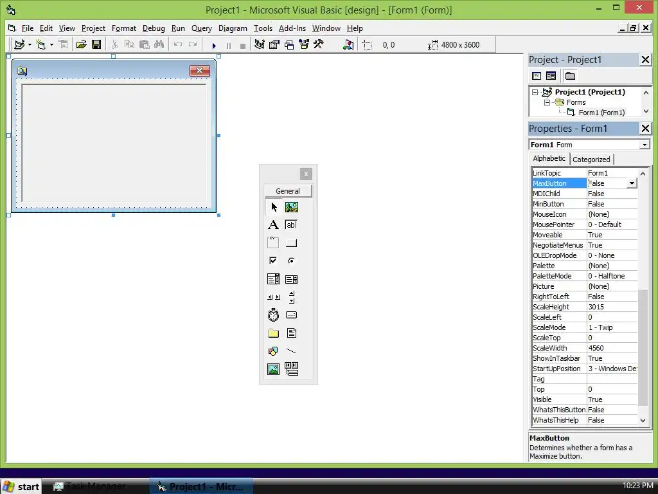Click the Toolbox hammer-and-wrench toolbar icon

point(319,44)
